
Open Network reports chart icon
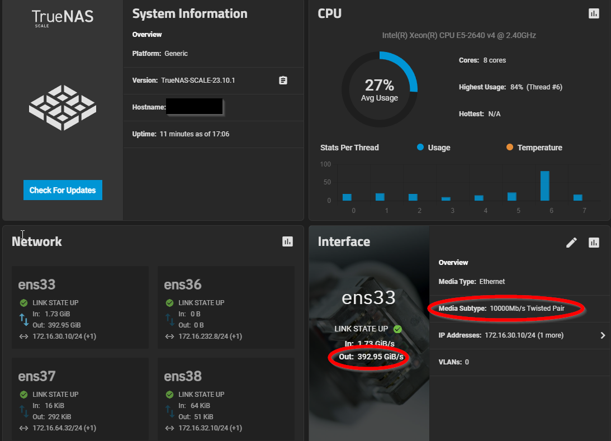tap(288, 241)
